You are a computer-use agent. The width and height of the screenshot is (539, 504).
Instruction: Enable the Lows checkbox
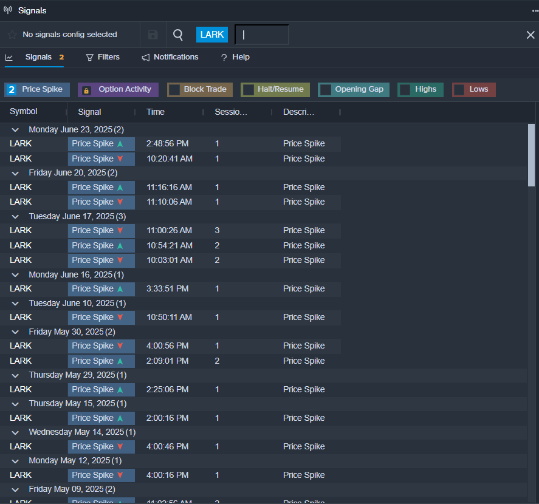459,90
